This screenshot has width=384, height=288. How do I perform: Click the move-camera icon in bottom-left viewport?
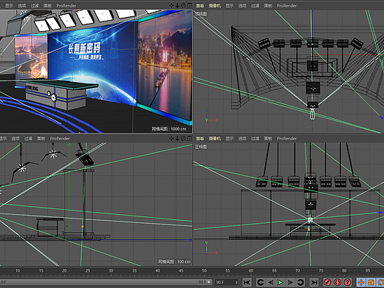click(171, 138)
